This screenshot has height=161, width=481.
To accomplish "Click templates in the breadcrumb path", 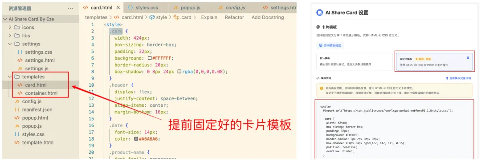I will [96, 17].
